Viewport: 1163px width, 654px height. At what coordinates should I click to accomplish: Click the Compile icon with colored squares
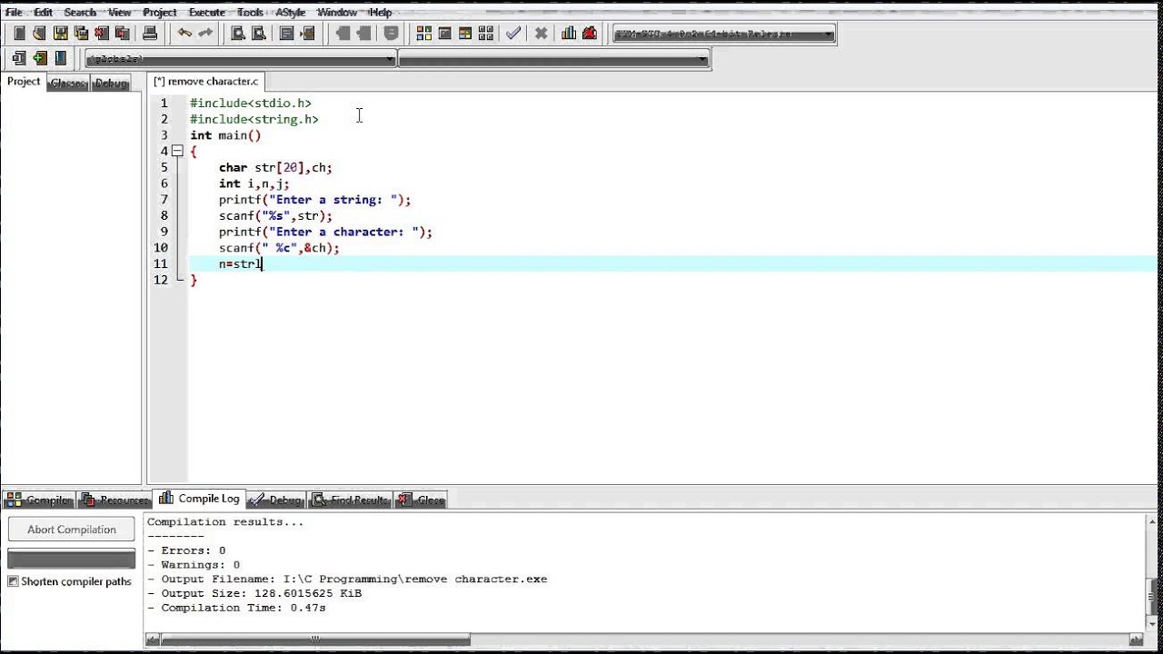424,34
